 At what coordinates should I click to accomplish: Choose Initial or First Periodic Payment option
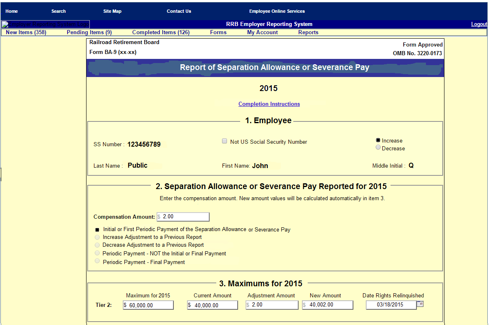tap(97, 229)
